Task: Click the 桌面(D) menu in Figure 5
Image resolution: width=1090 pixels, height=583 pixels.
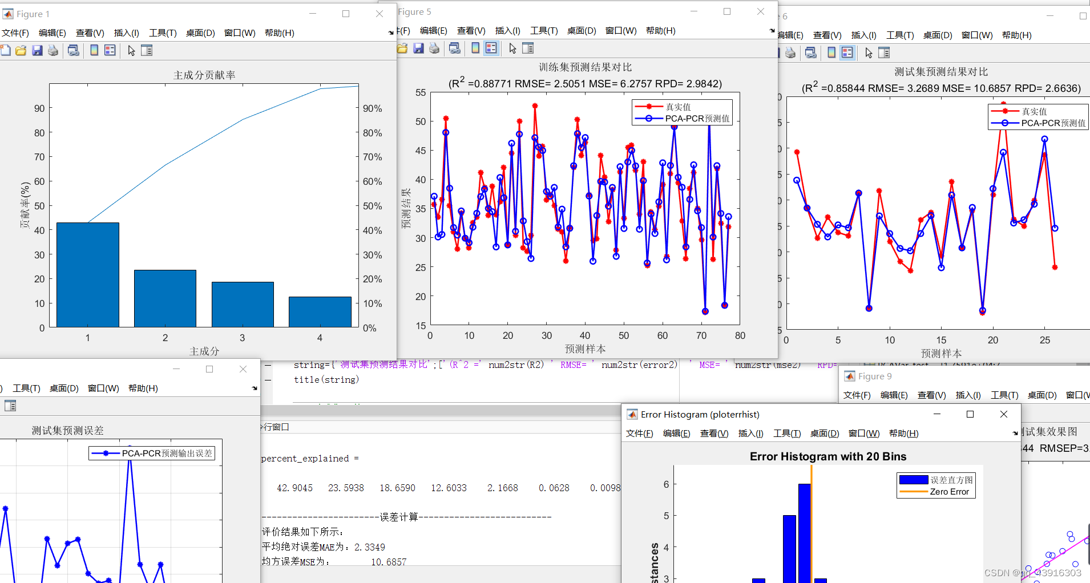Action: click(x=581, y=30)
